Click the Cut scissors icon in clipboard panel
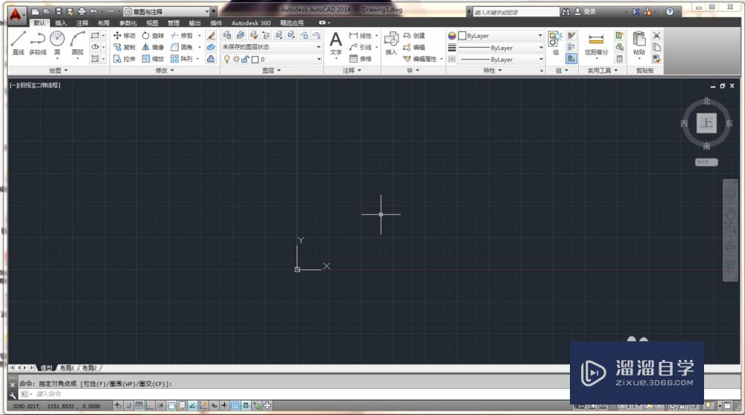The width and height of the screenshot is (745, 415). [656, 35]
